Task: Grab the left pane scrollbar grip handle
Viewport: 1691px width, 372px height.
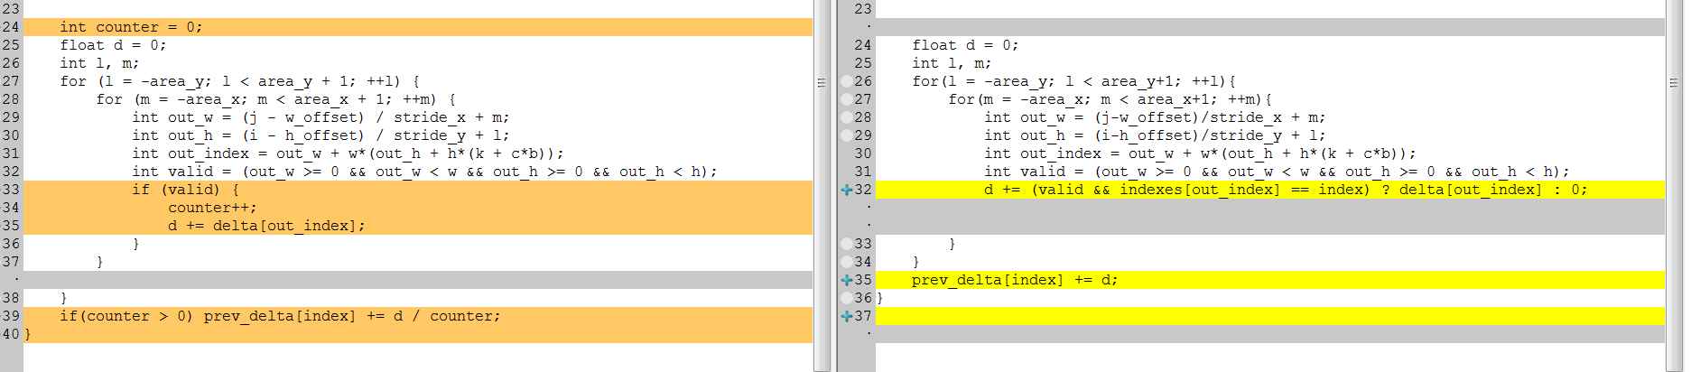Action: tap(822, 82)
